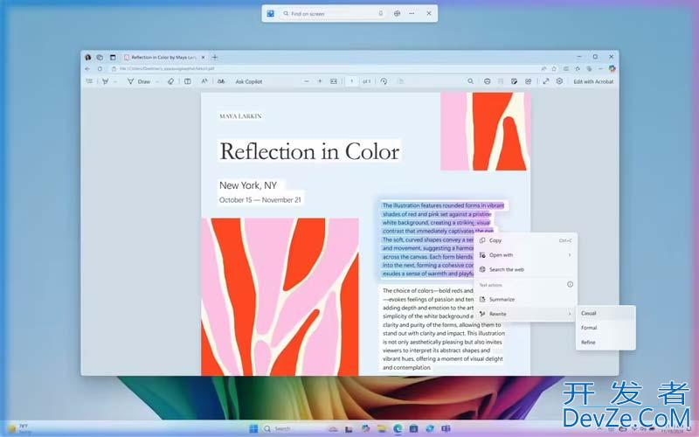
Task: Click the Click to Do logo icon
Action: (270, 13)
